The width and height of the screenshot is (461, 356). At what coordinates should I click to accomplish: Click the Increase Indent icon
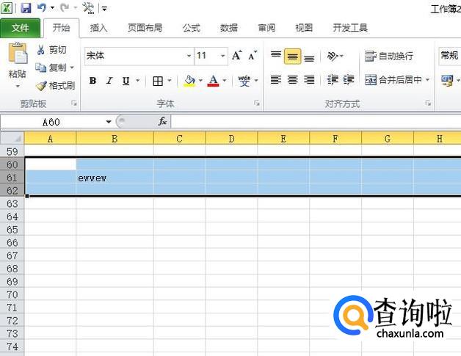click(x=349, y=80)
